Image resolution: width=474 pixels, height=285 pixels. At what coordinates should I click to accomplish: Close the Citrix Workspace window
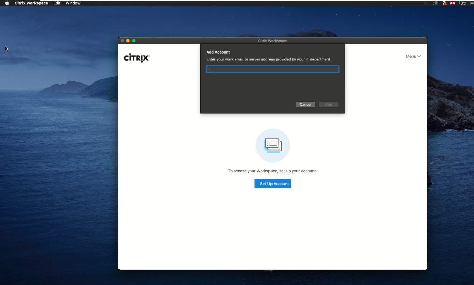122,41
